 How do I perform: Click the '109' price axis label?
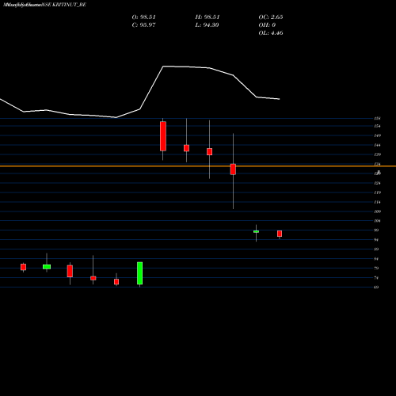pos(377,211)
